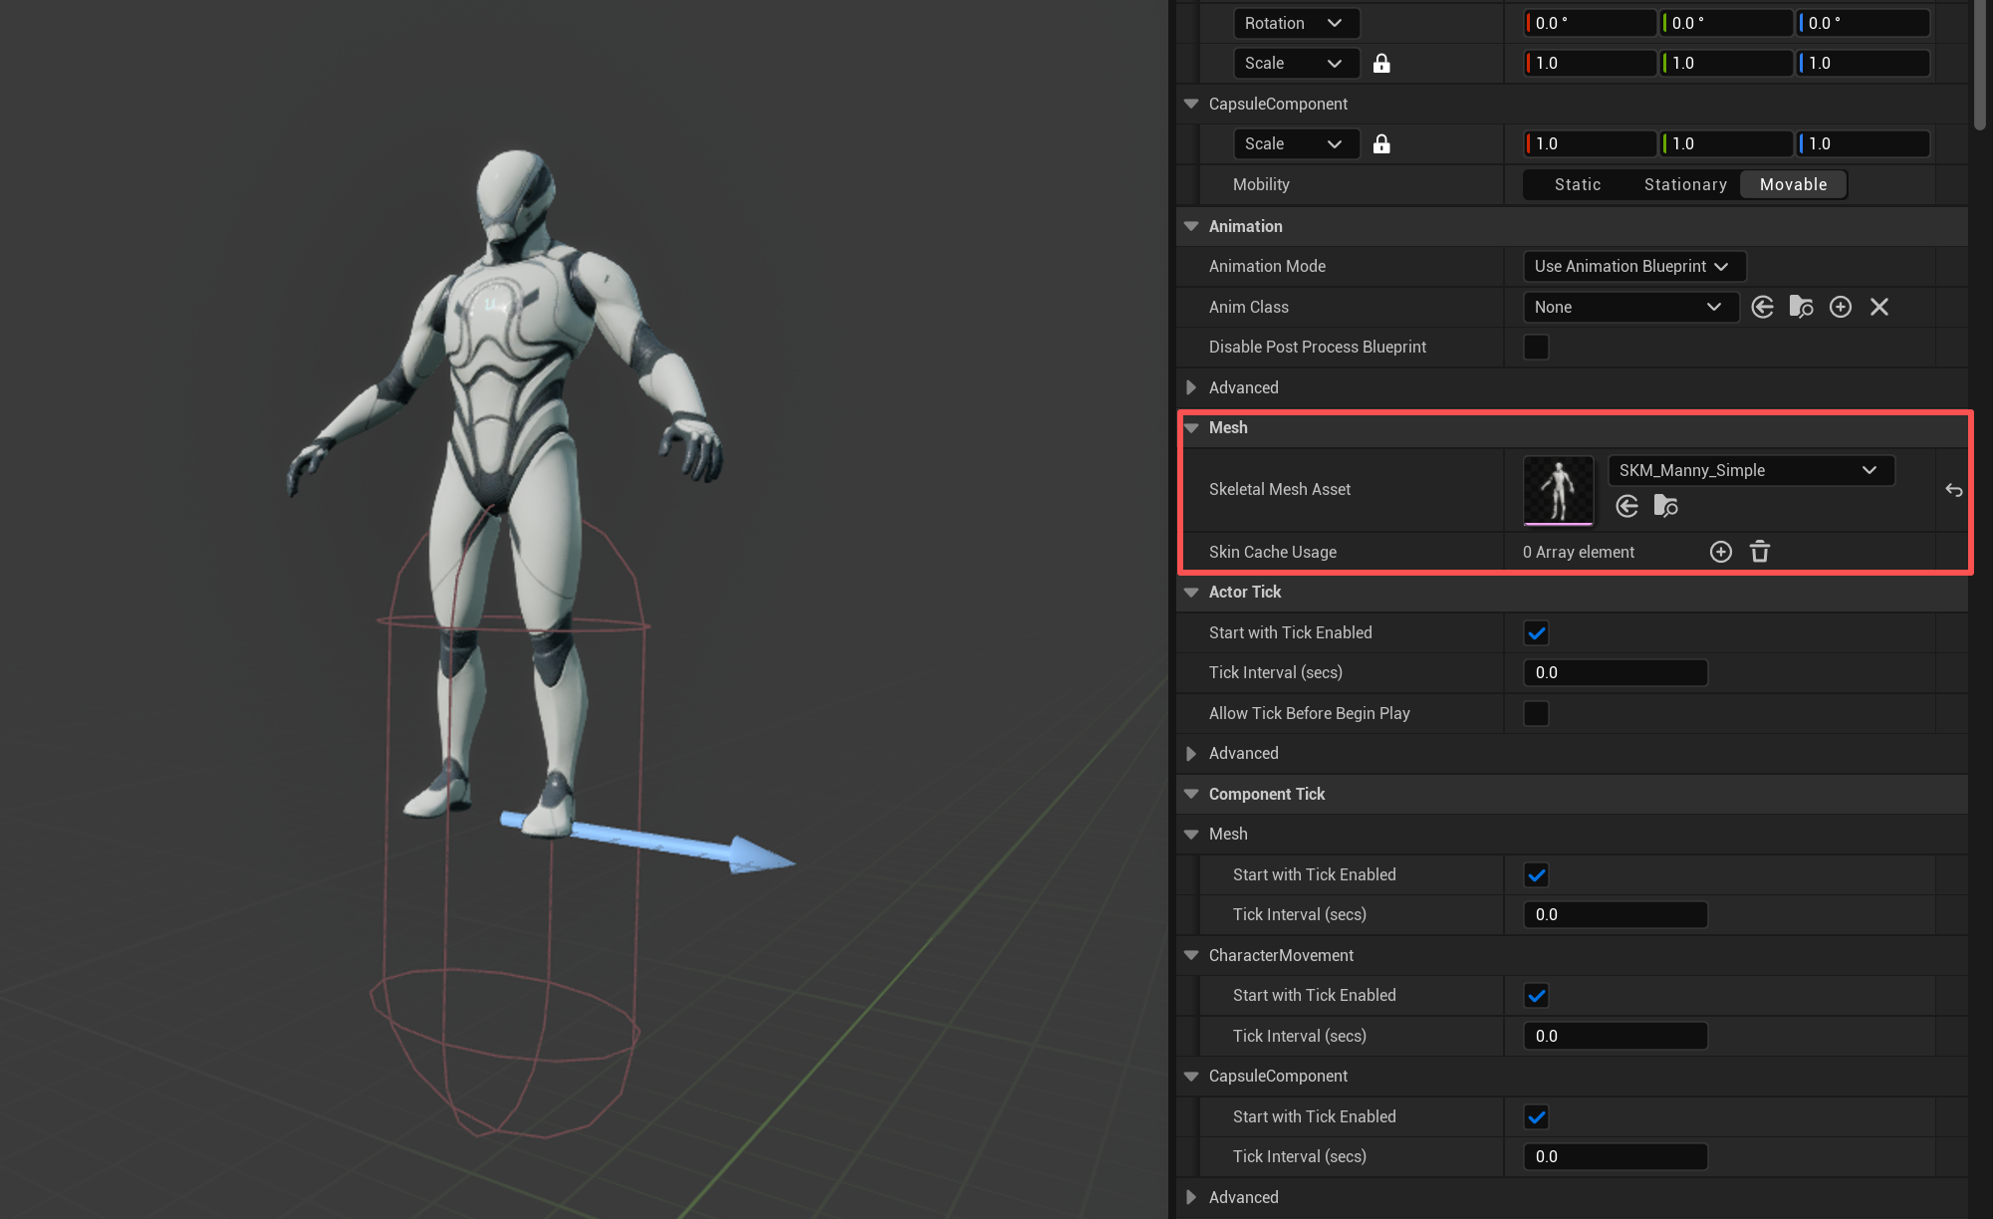This screenshot has height=1219, width=1993.
Task: Check Allow Tick Before Begin Play
Action: pyautogui.click(x=1536, y=714)
